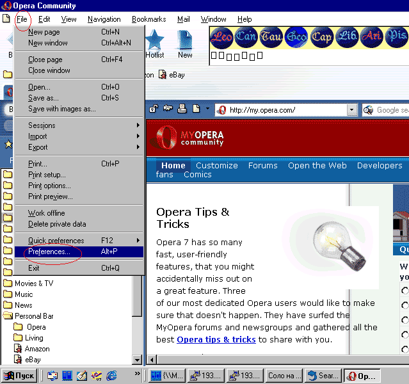This screenshot has height=384, width=409.
Task: Click the Open the Web navigation link
Action: (317, 165)
